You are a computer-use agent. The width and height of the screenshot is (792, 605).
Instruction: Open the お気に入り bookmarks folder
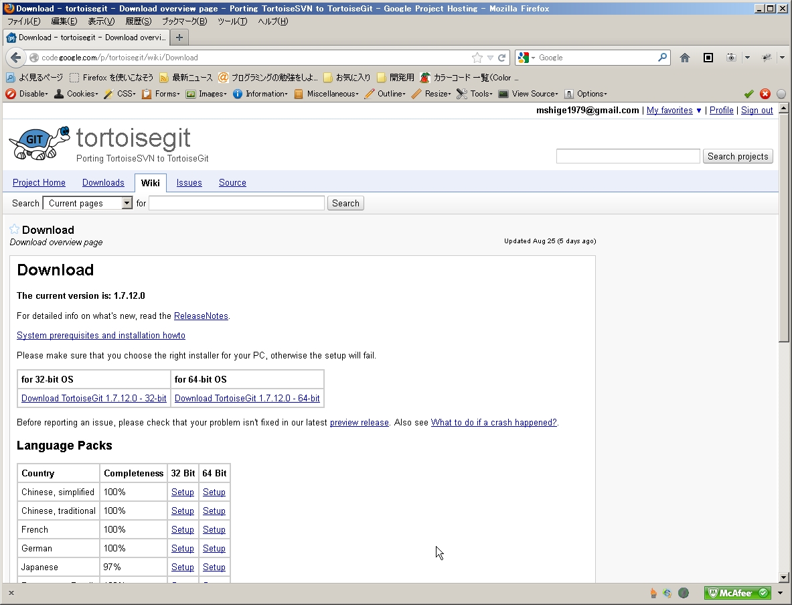click(x=347, y=77)
